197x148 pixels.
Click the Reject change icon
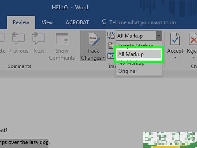pyautogui.click(x=193, y=40)
